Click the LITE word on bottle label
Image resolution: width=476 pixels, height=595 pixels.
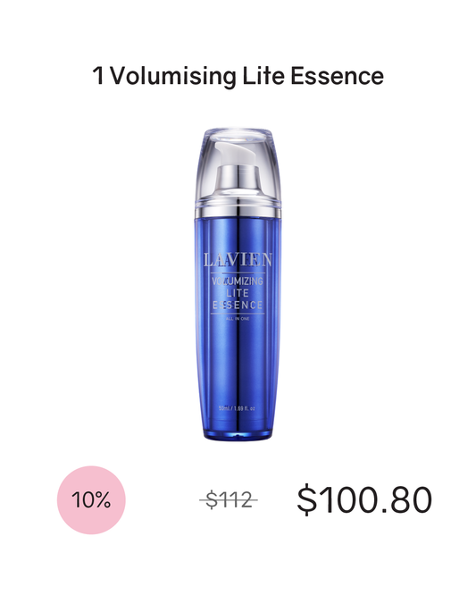click(x=238, y=293)
